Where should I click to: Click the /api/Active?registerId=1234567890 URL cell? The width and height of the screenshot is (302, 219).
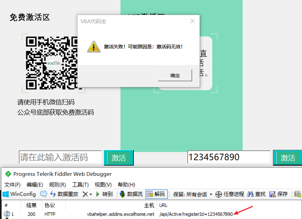tap(196, 214)
